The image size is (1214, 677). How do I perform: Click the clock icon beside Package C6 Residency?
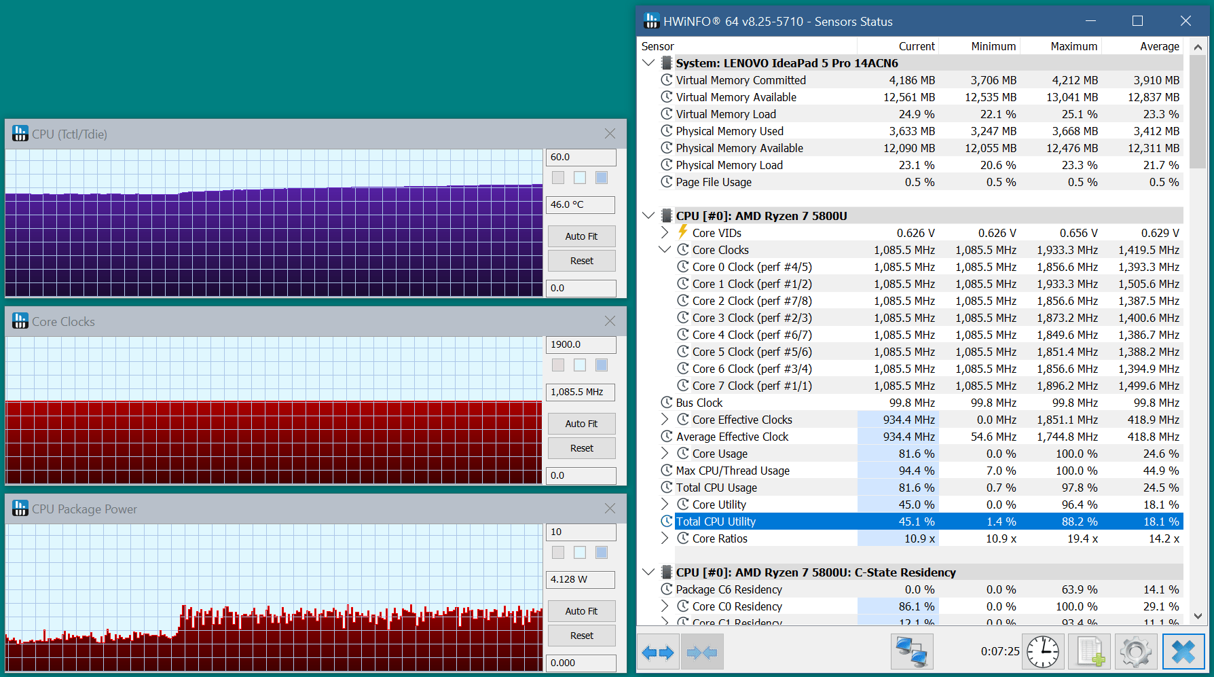point(667,589)
